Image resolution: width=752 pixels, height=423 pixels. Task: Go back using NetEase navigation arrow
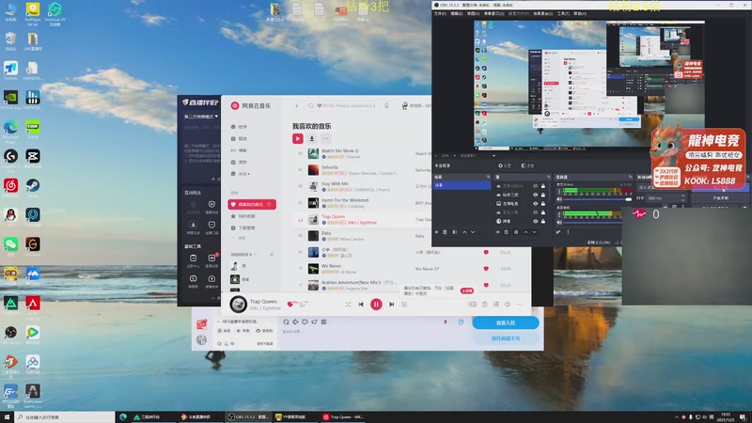[297, 105]
